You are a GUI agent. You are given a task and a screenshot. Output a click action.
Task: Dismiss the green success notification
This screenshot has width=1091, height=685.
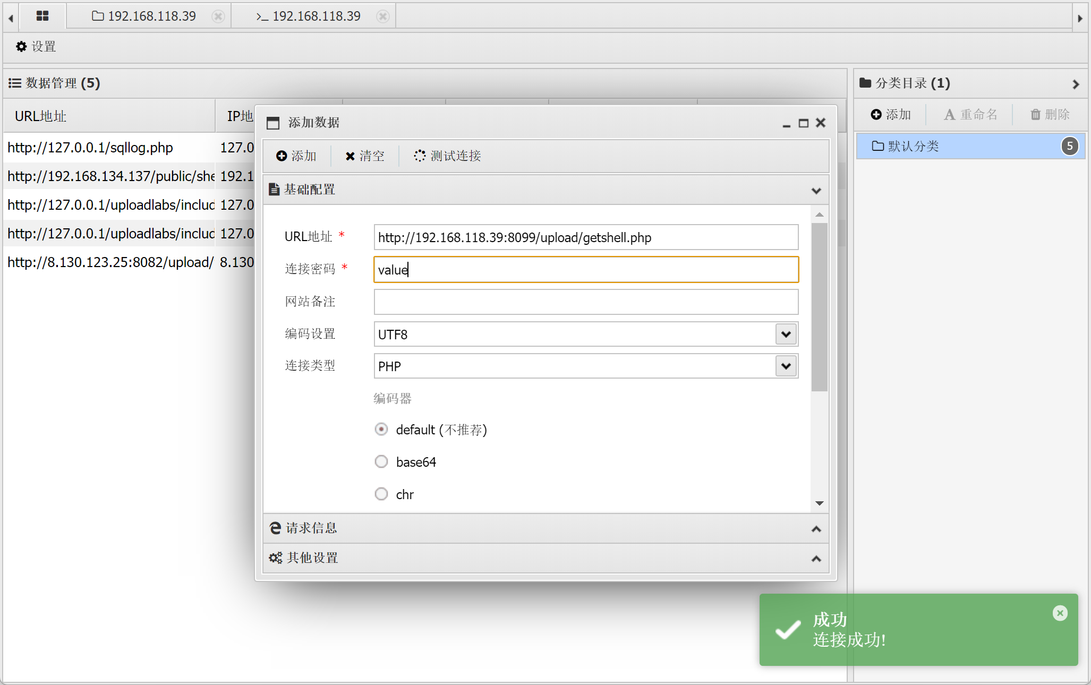(x=1060, y=613)
